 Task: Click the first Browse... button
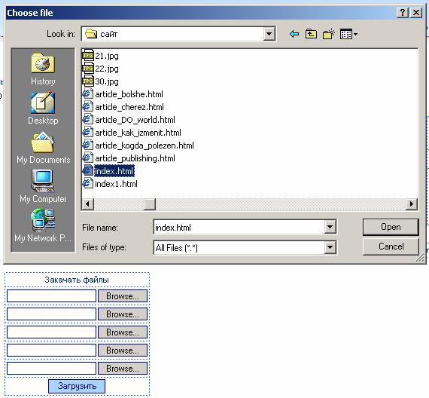123,296
